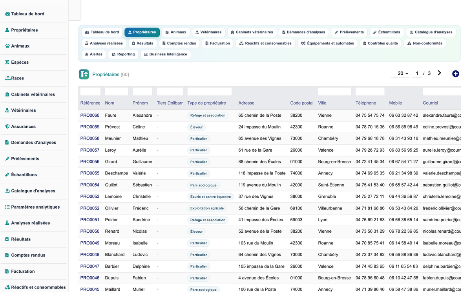This screenshot has width=471, height=292.
Task: Open owner record PRO0047
Action: coord(90,266)
